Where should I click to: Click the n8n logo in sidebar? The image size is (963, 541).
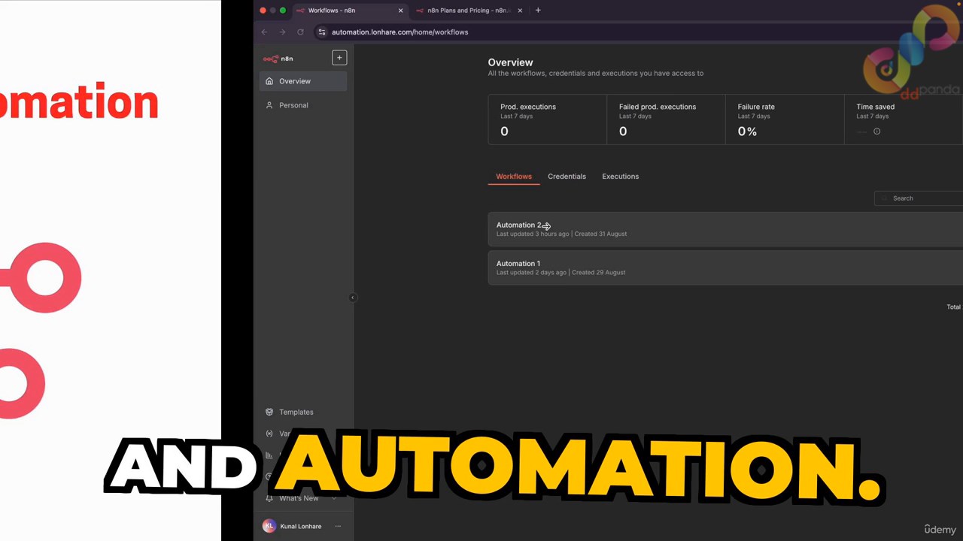click(x=278, y=59)
